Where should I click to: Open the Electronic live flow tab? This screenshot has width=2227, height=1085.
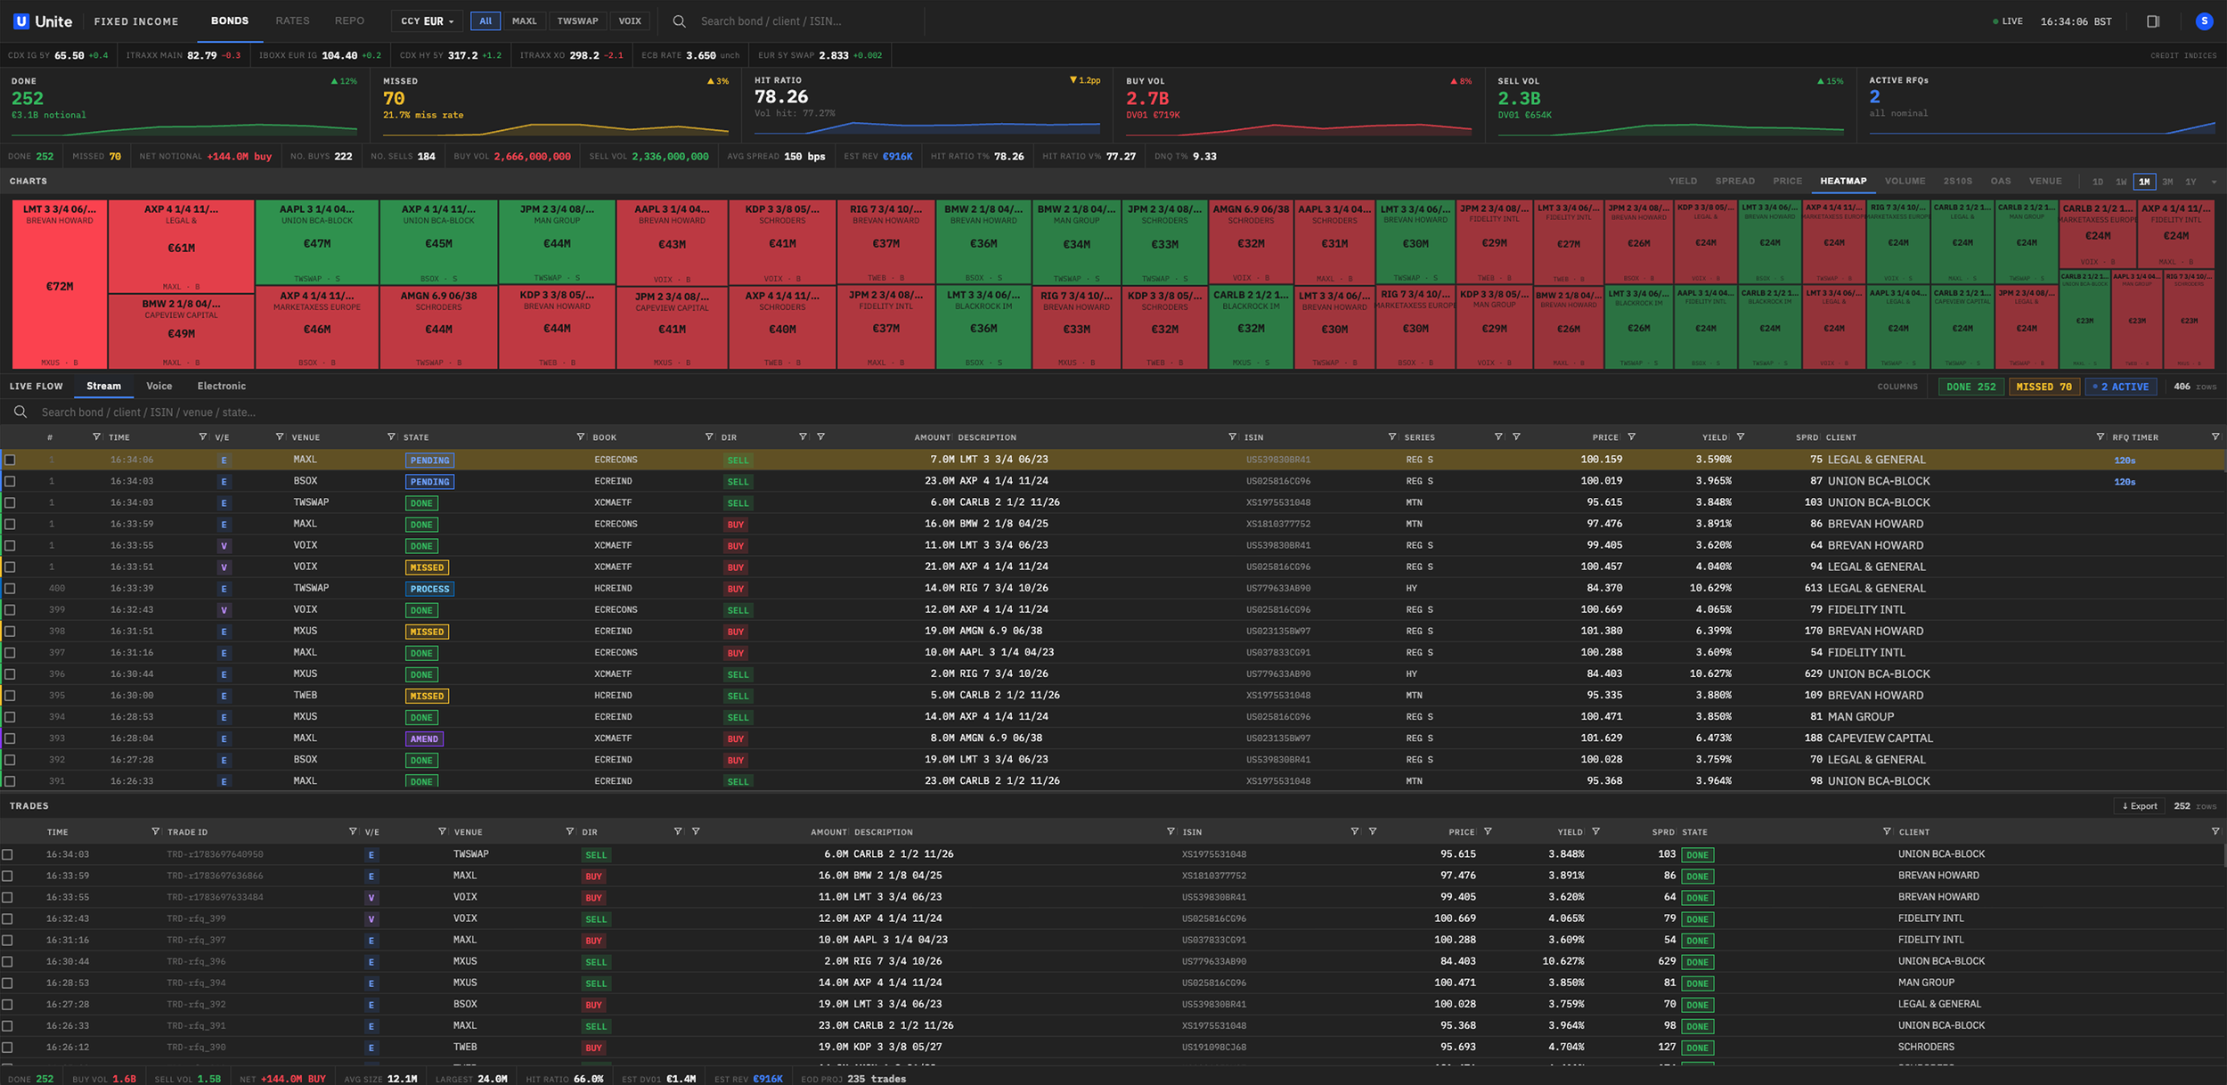pyautogui.click(x=221, y=386)
